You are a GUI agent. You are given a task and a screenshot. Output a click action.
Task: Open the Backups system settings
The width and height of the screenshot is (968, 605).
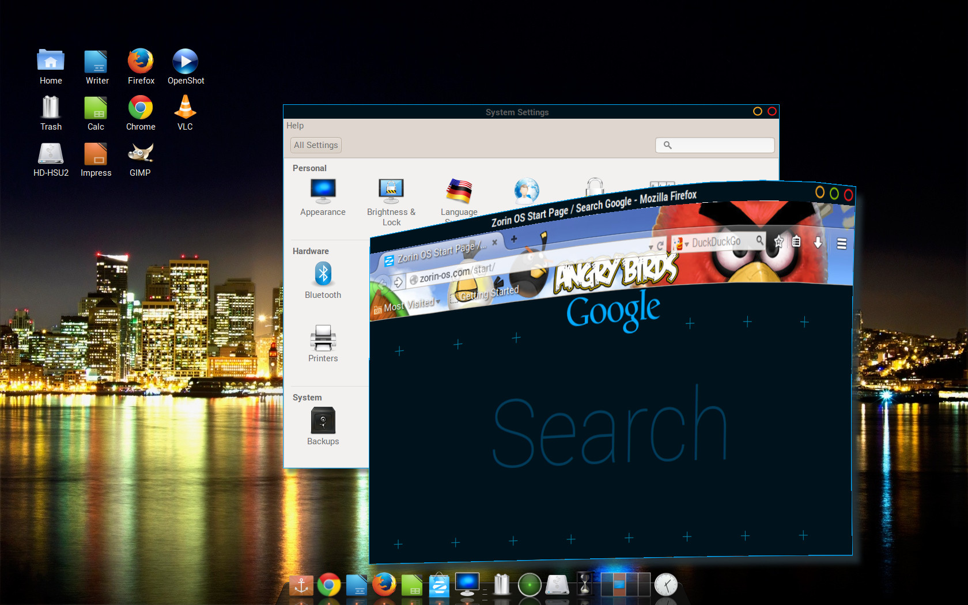323,426
